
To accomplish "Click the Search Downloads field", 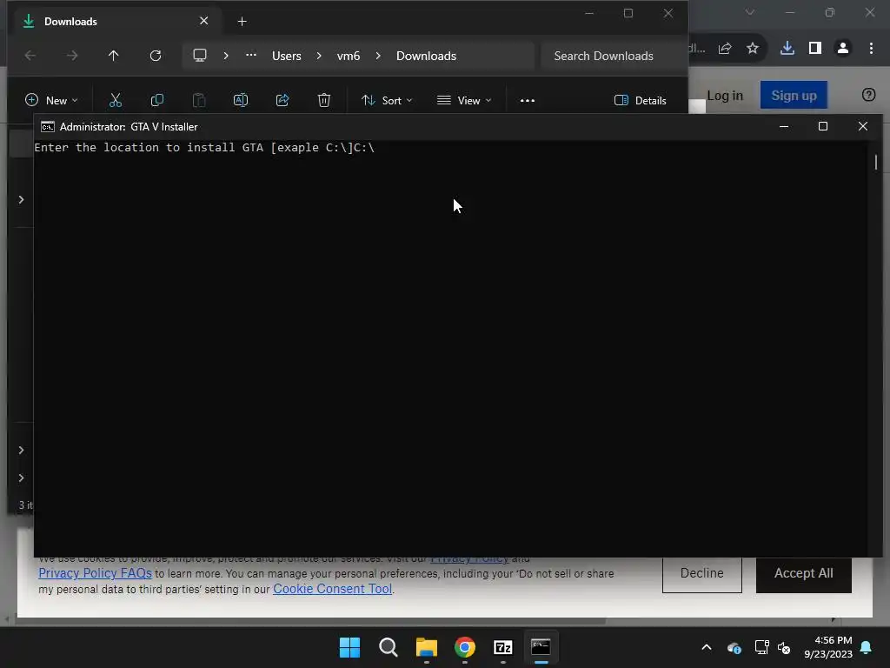I will click(611, 56).
